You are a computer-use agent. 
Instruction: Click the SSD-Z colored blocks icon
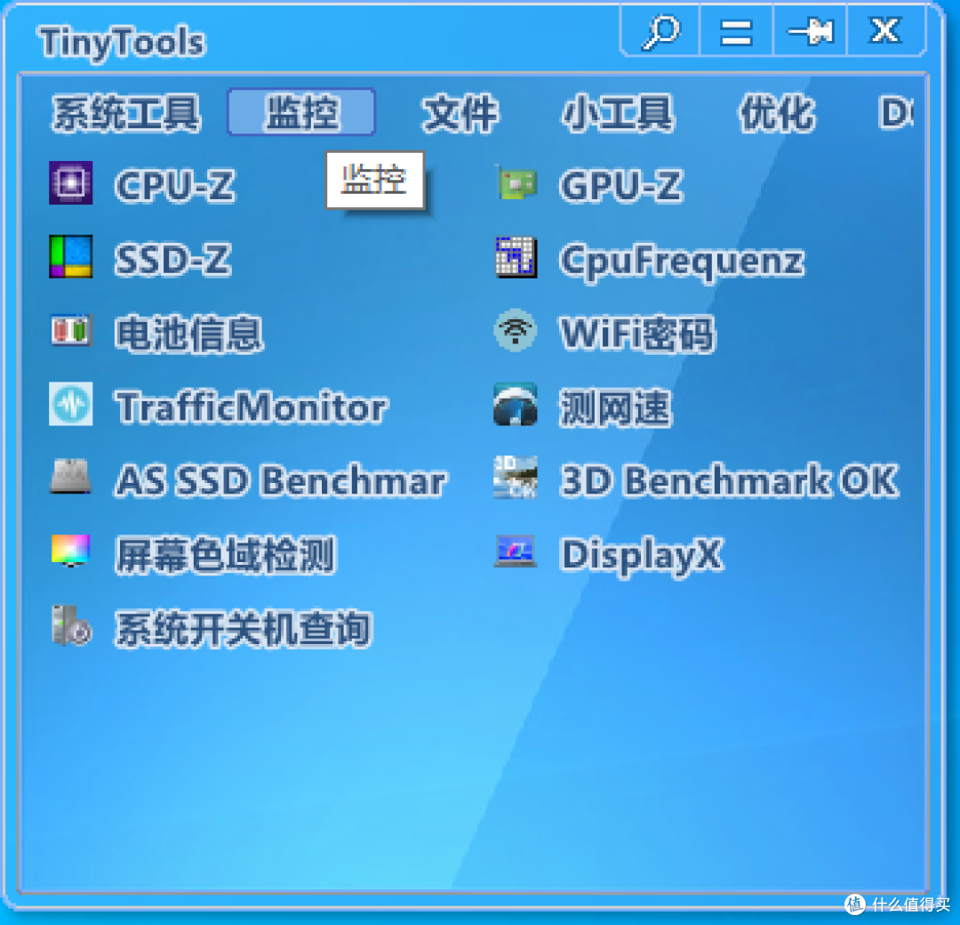click(x=71, y=257)
